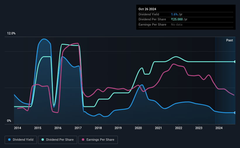Screen dimensions: 240x148
Task: Click the tooltip Earnings Per Share row label
Action: [x=152, y=24]
